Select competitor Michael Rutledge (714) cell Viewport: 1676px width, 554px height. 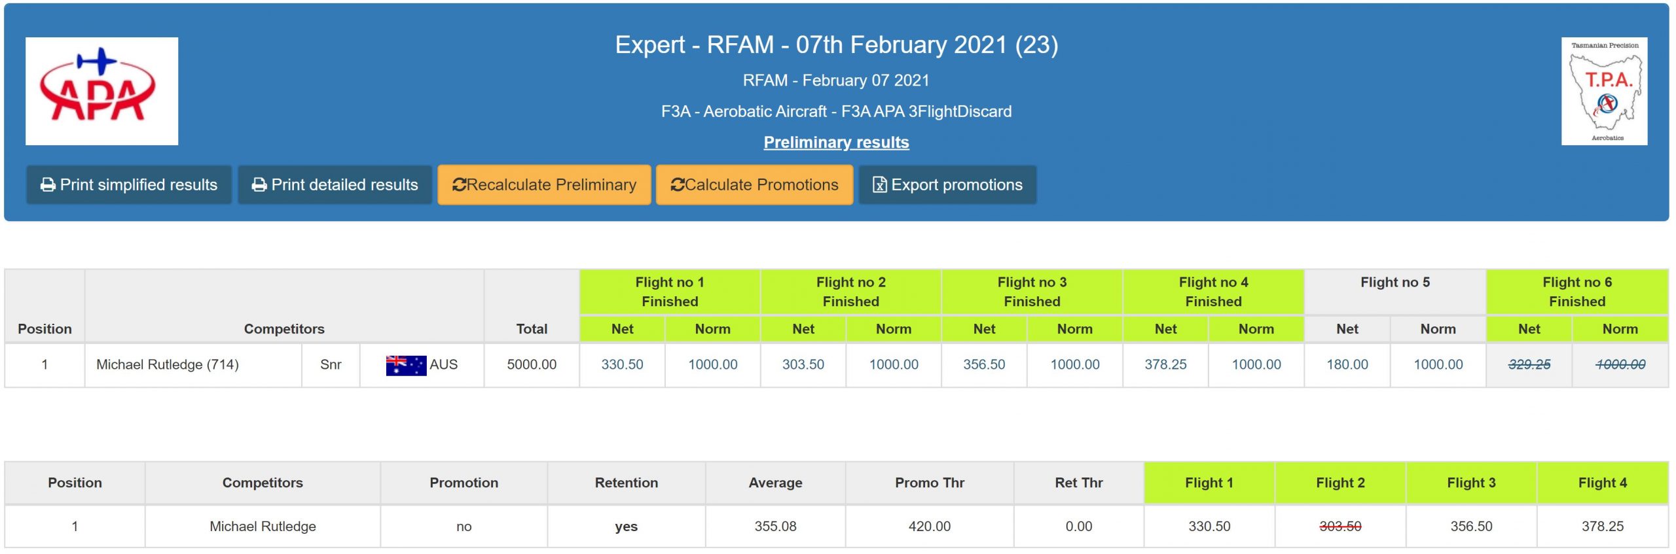[168, 364]
